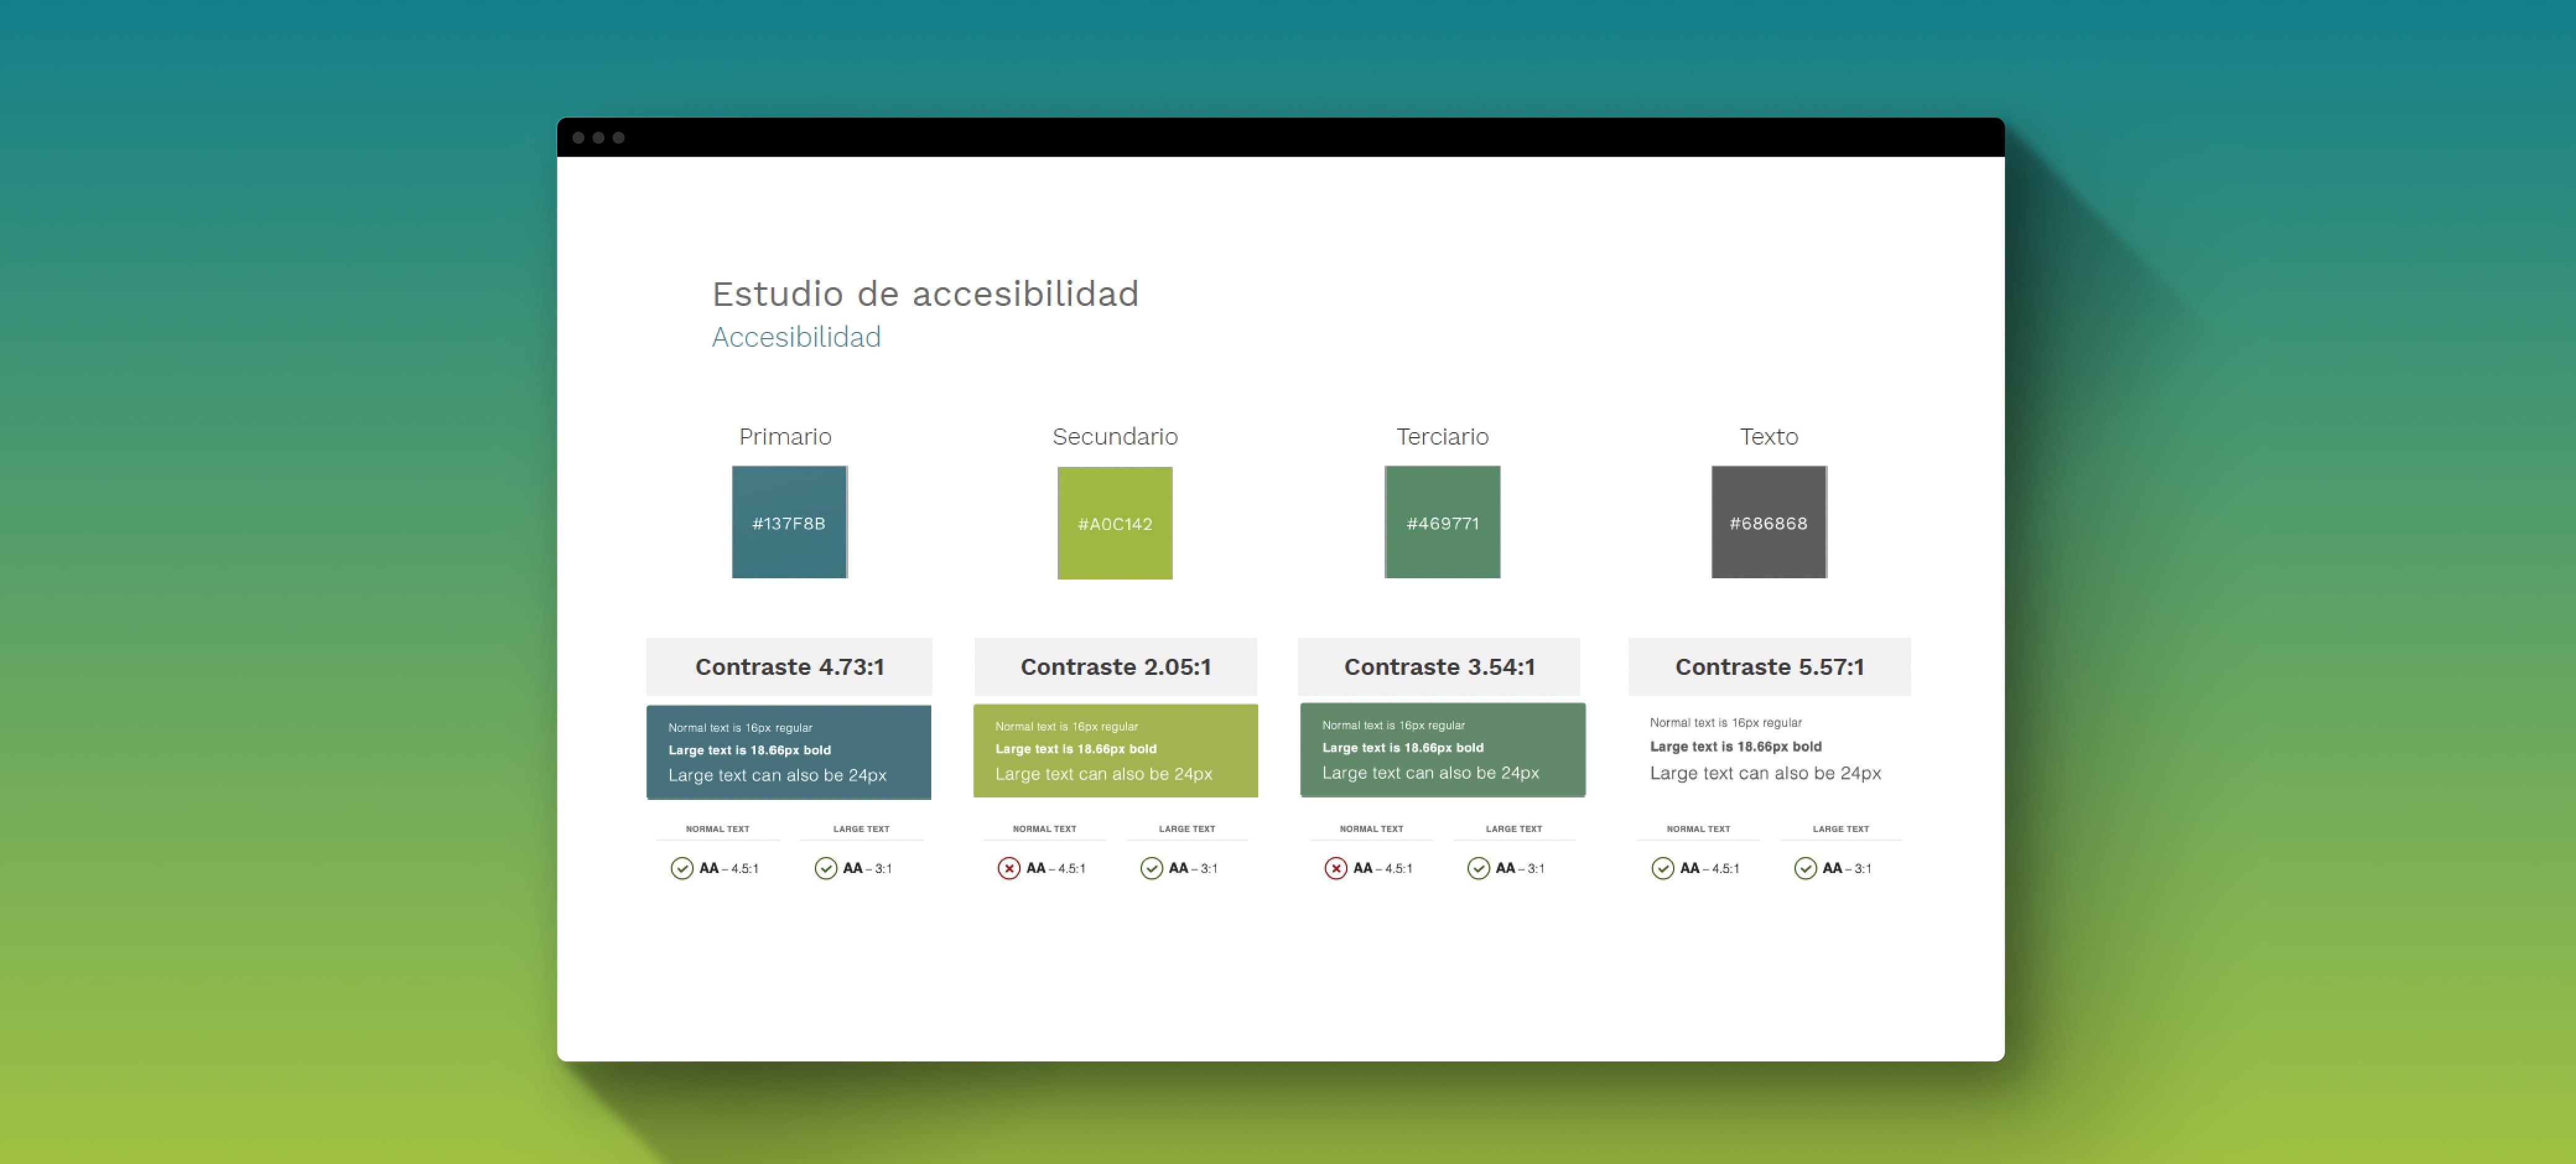Click the Contraste 4.73:1 header
This screenshot has width=2576, height=1164.
click(789, 667)
